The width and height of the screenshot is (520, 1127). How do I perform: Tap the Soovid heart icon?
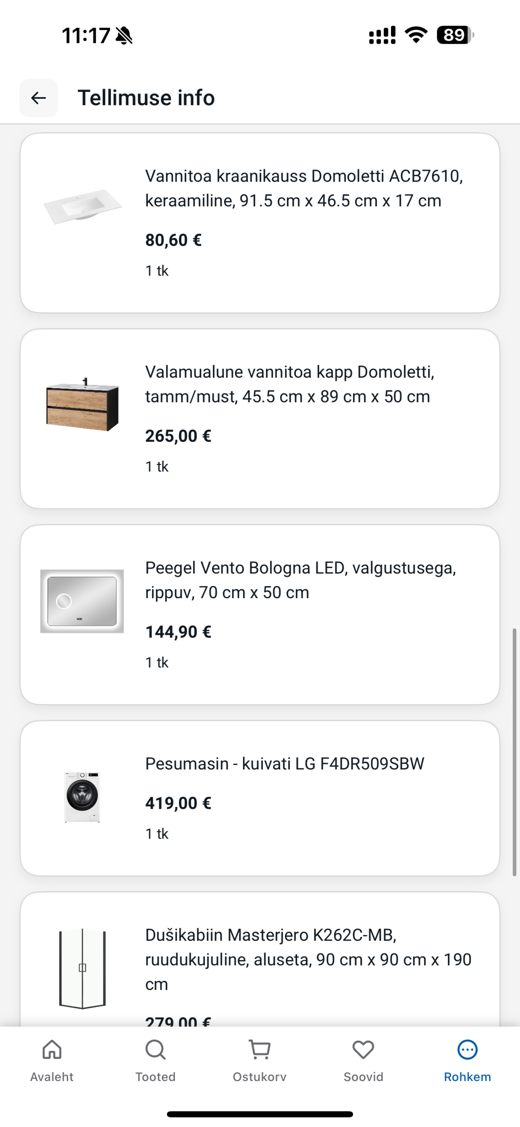click(363, 1049)
